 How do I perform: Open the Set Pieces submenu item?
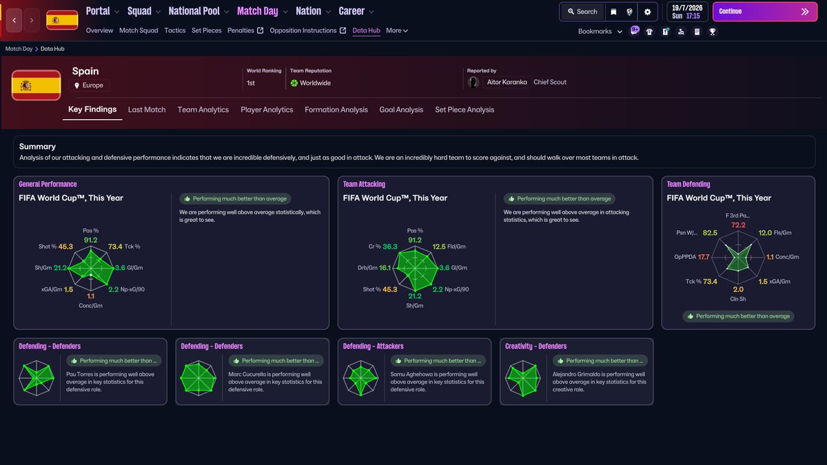click(207, 30)
